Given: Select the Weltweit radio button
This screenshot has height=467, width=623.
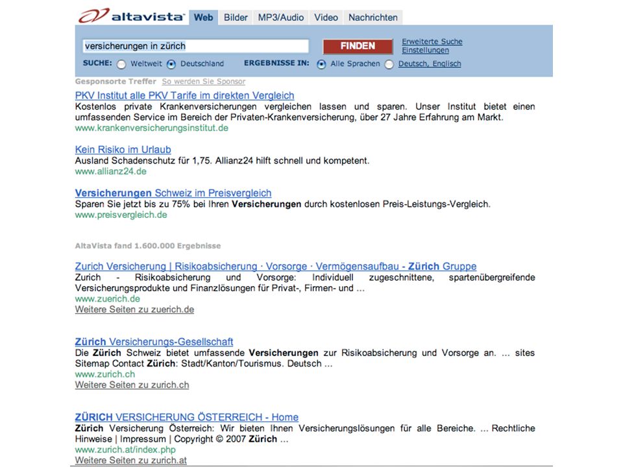Looking at the screenshot, I should click(121, 64).
